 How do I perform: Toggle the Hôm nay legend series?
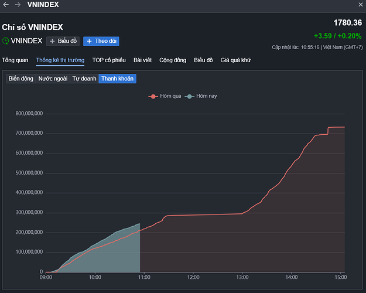click(x=201, y=96)
